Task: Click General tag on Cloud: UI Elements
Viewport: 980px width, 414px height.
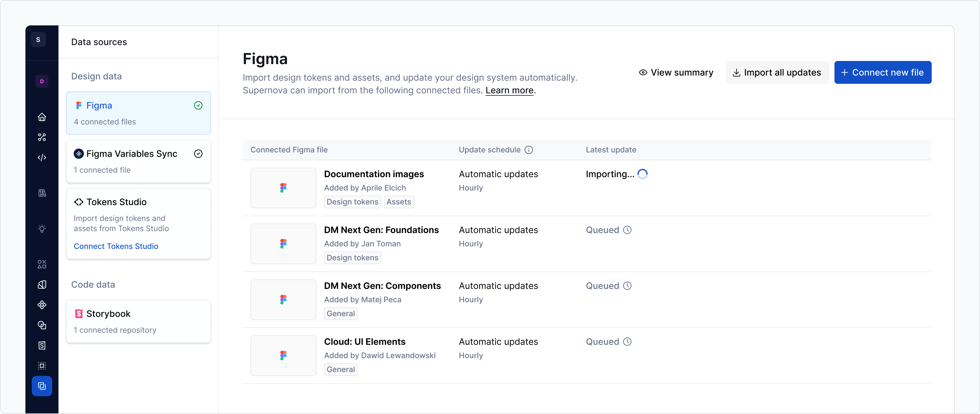Action: 340,370
